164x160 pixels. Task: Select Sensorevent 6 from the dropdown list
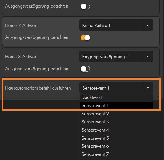click(x=116, y=146)
